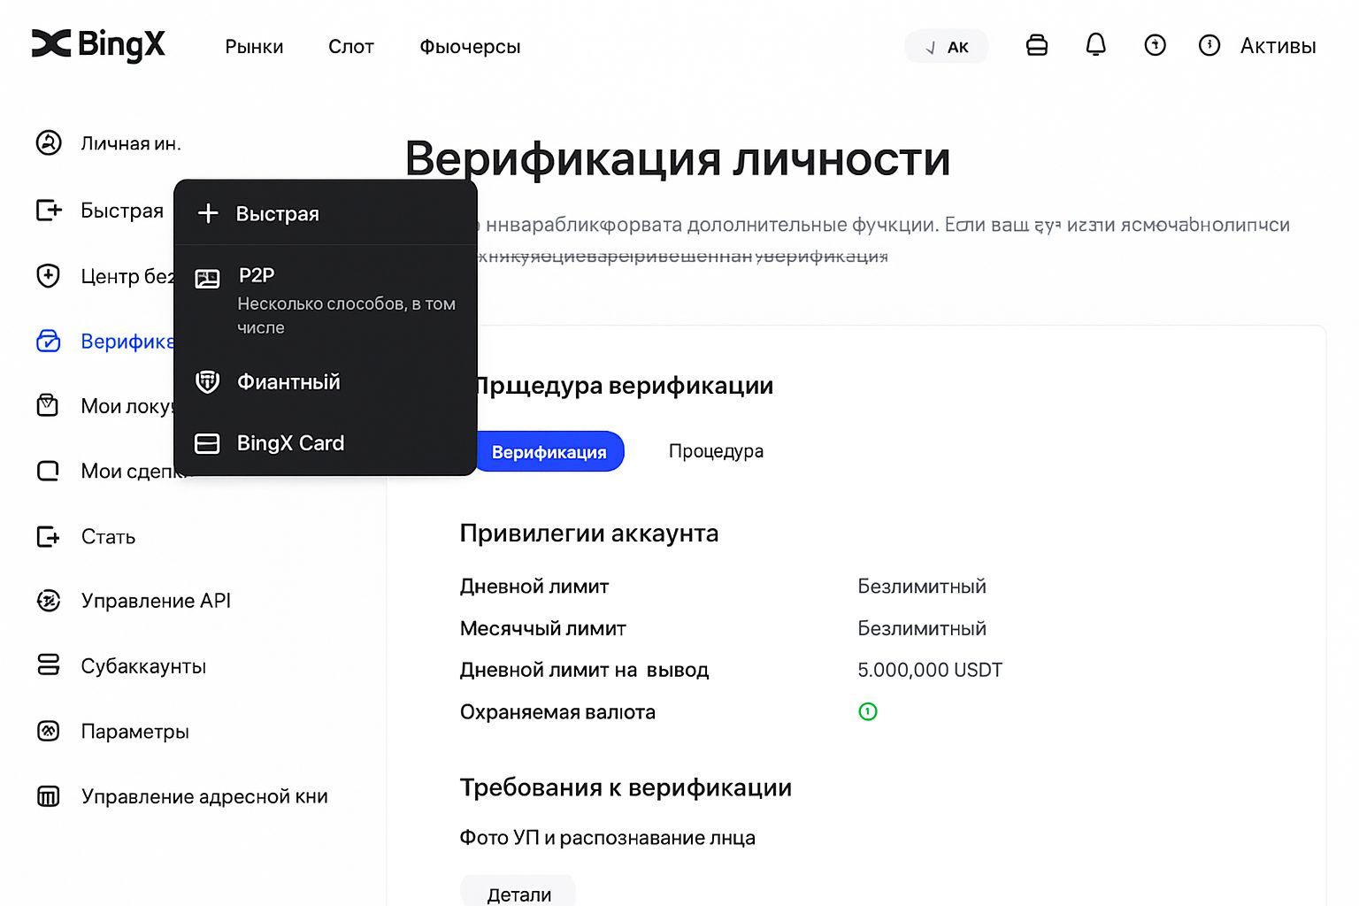Click the 5.000,000 USDT value
Screen dimensions: 1359x906
click(x=930, y=670)
